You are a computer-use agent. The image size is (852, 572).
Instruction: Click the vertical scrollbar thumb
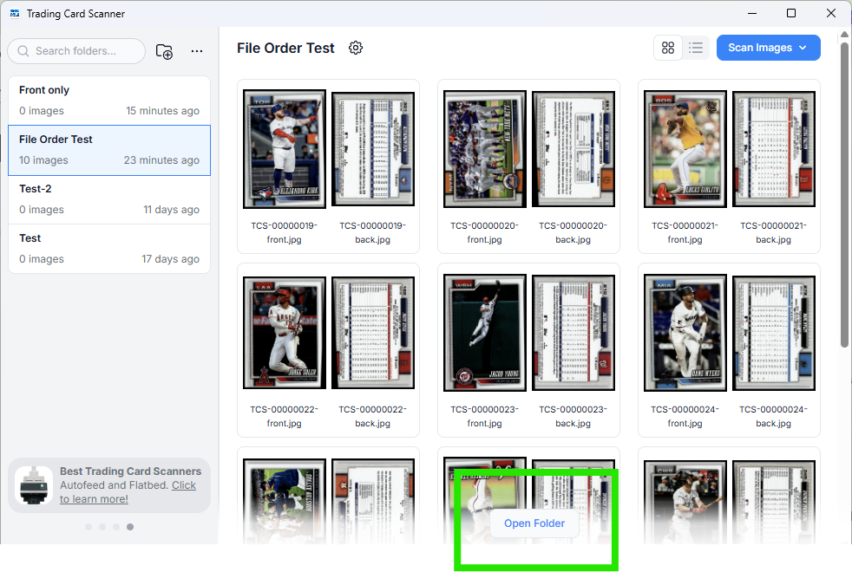(844, 194)
